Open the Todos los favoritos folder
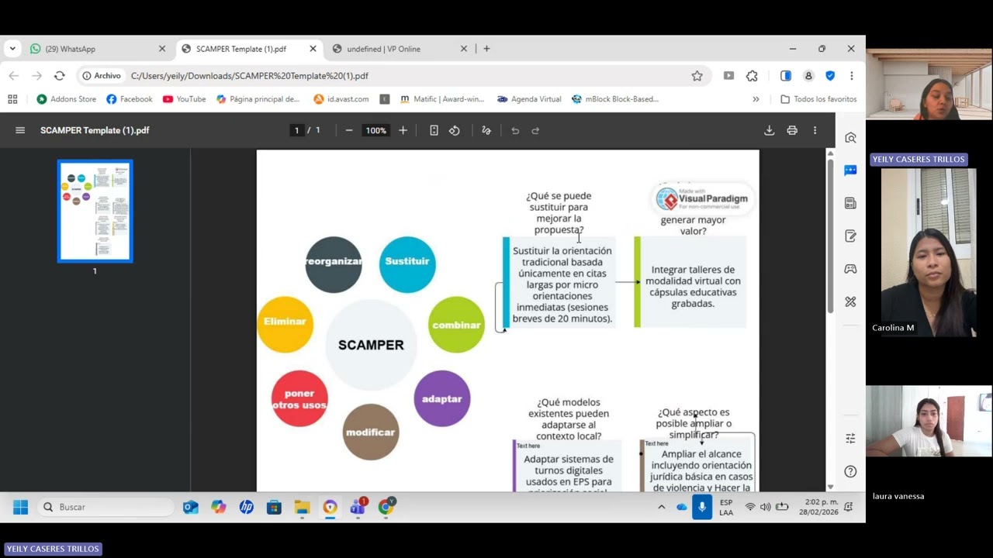Screen dimensions: 993x558 tap(818, 99)
